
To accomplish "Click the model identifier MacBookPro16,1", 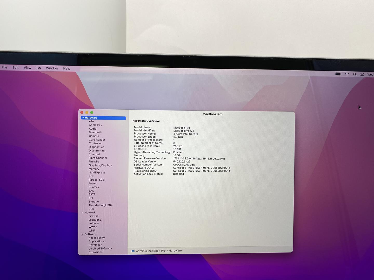I will 184,131.
